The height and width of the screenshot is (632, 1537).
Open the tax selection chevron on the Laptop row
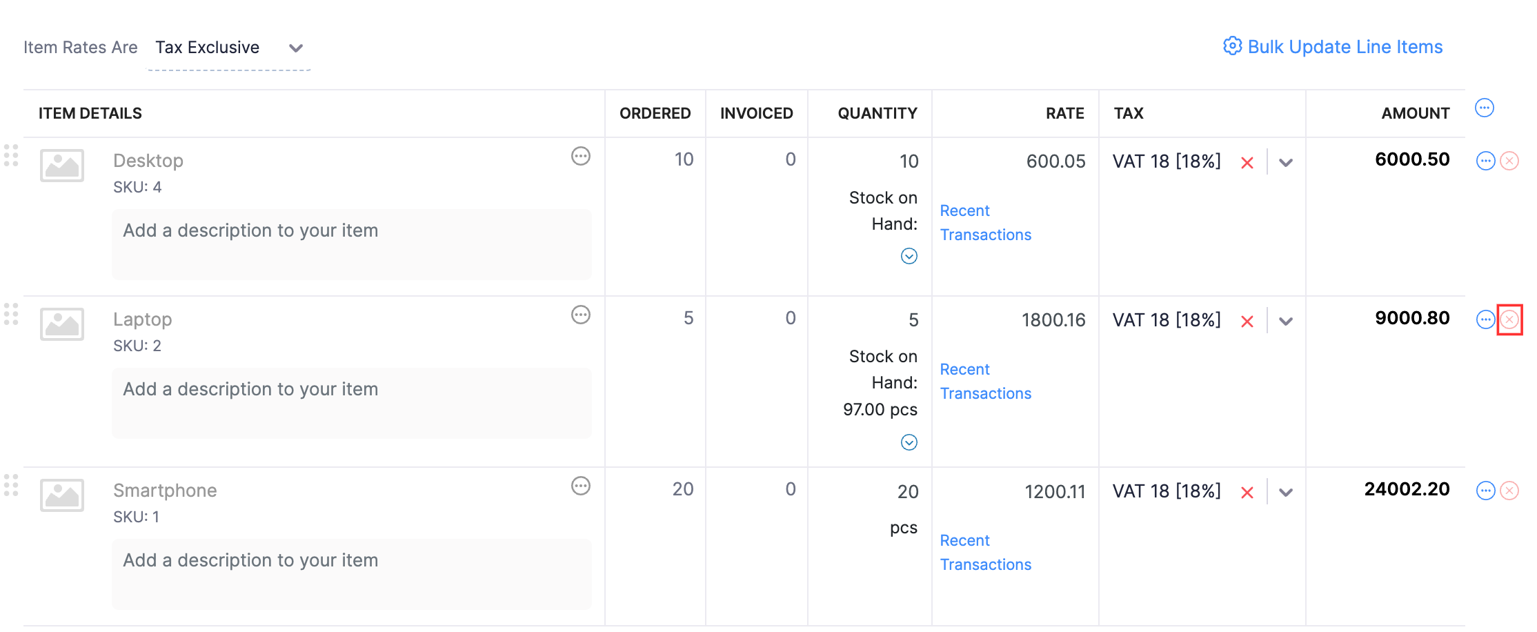click(1286, 321)
